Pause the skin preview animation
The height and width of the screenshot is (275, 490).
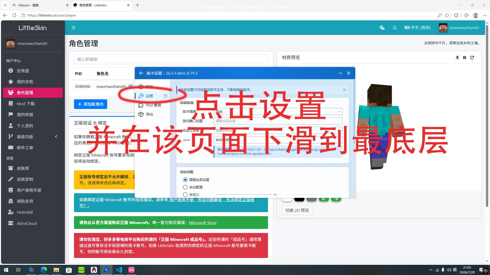465,58
